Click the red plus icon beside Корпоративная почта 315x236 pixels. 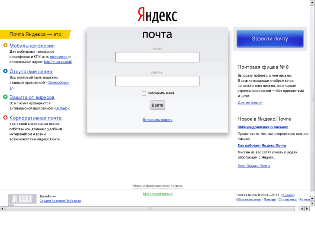(x=6, y=117)
